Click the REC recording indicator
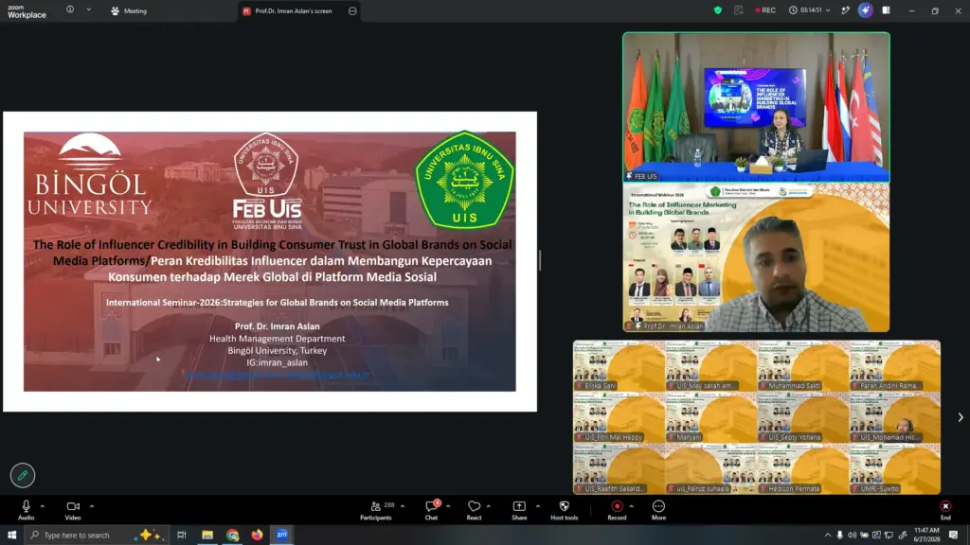 tap(765, 9)
